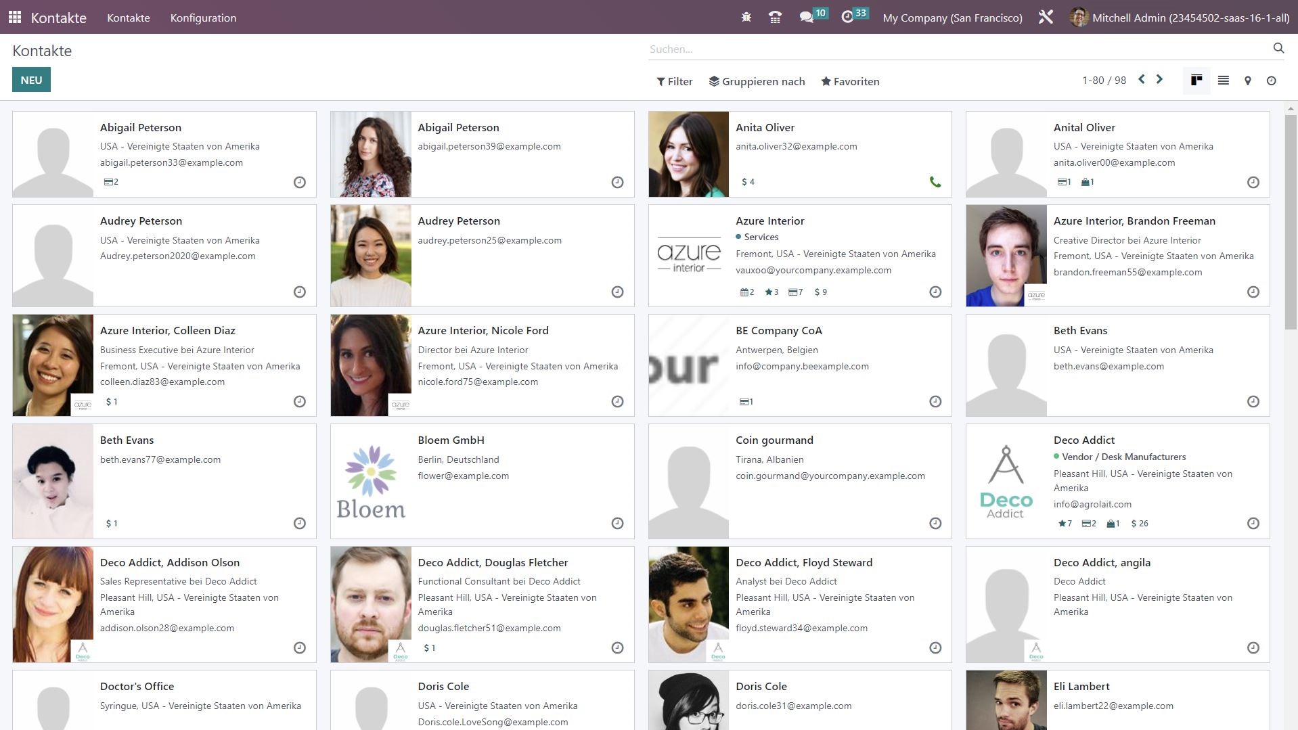This screenshot has height=730, width=1298.
Task: Open the activities clock icon in navbar
Action: (x=847, y=18)
